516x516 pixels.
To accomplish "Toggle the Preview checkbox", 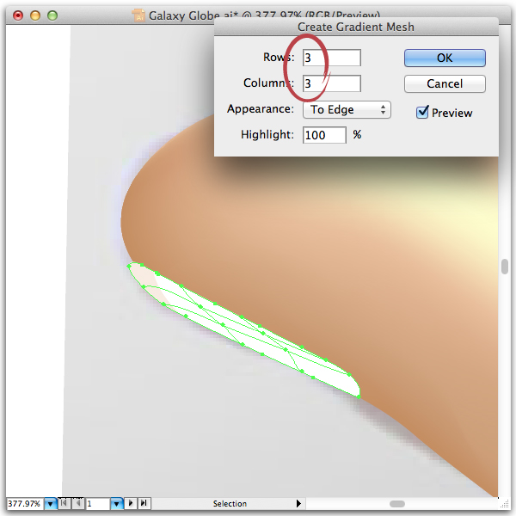I will coord(422,112).
